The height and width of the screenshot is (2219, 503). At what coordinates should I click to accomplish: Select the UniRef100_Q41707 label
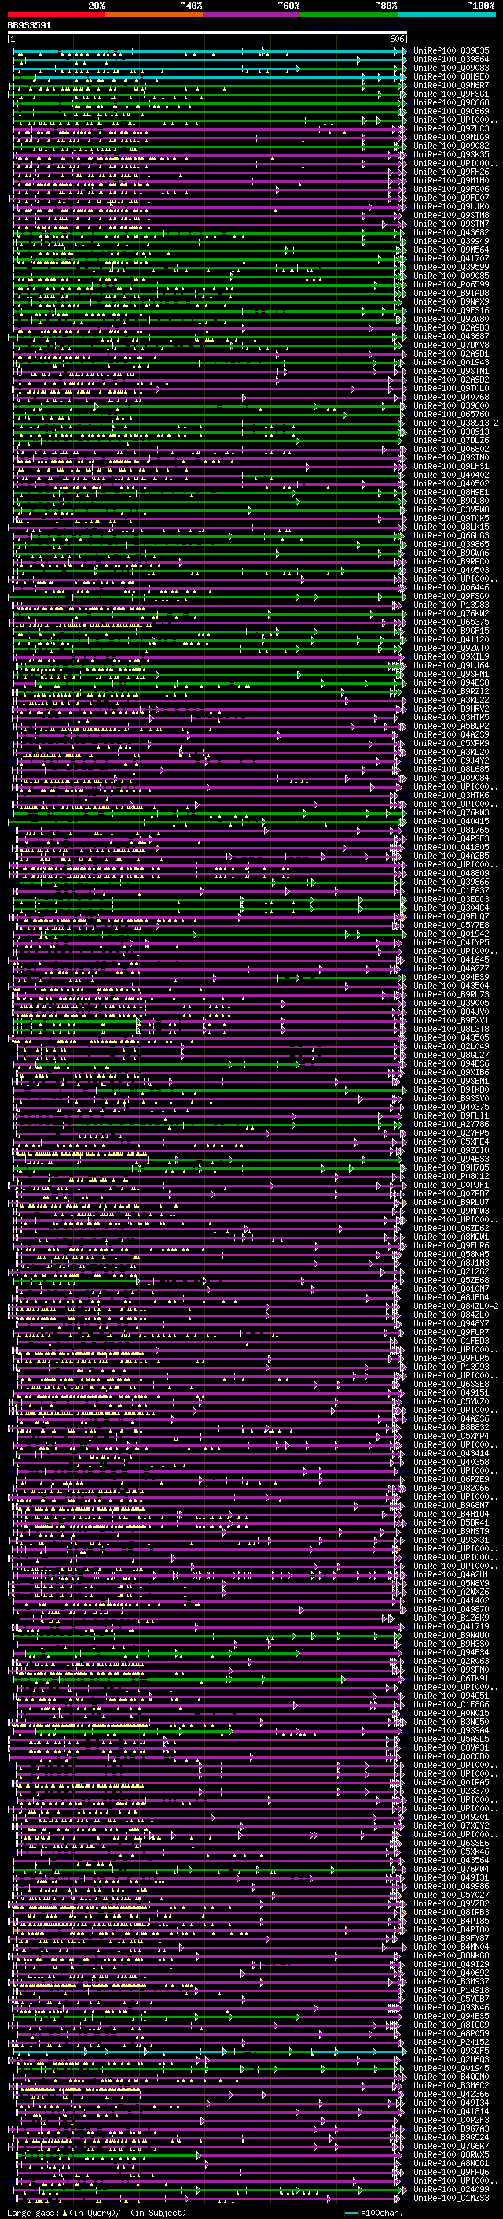click(451, 258)
